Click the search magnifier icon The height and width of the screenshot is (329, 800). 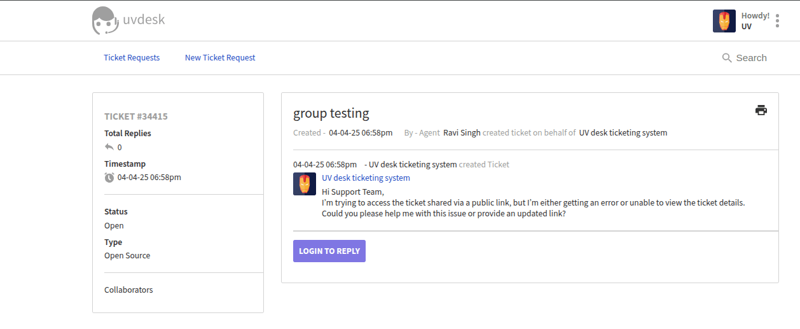click(x=727, y=58)
